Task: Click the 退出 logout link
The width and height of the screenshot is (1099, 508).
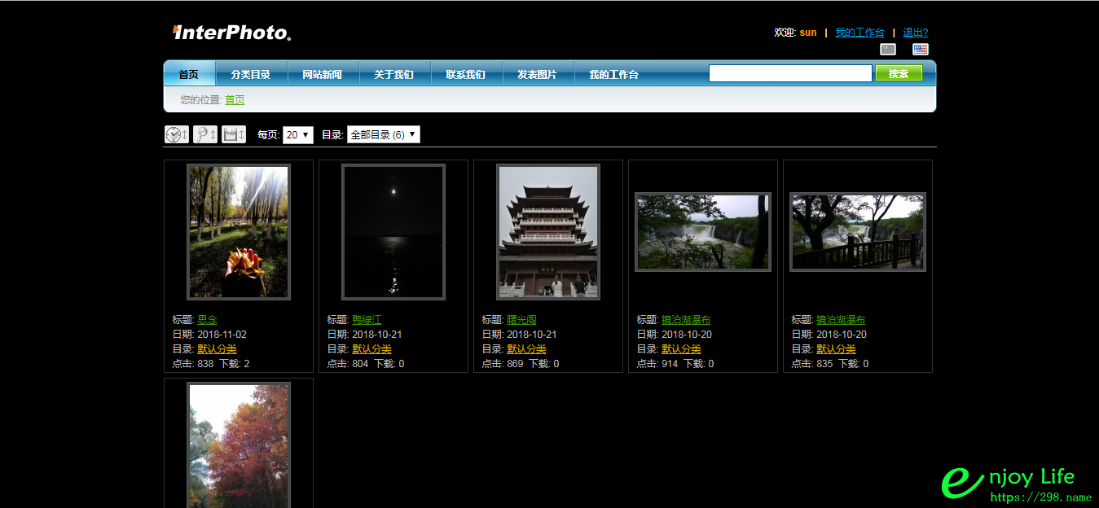Action: [914, 32]
